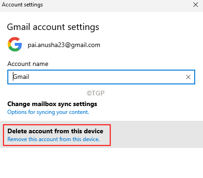Click Delete account from this device heading
This screenshot has width=203, height=178.
pos(55,131)
